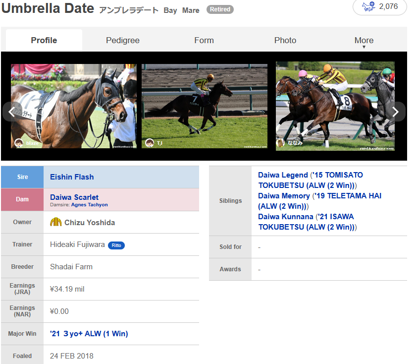Open damsire Agnes Tachyon link
Screen dimensions: 418x364
click(x=89, y=205)
